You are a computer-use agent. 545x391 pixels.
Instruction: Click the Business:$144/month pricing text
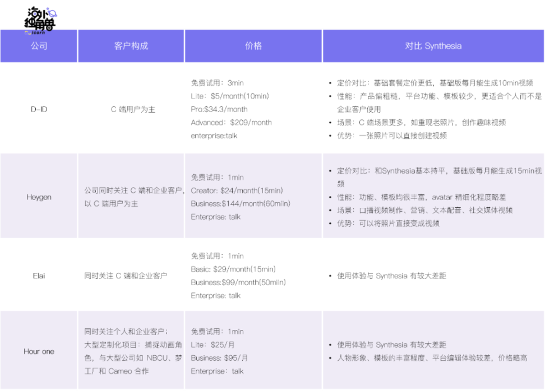pyautogui.click(x=240, y=203)
